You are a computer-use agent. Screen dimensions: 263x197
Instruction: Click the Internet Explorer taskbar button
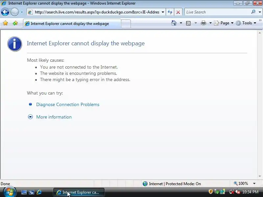79,192
